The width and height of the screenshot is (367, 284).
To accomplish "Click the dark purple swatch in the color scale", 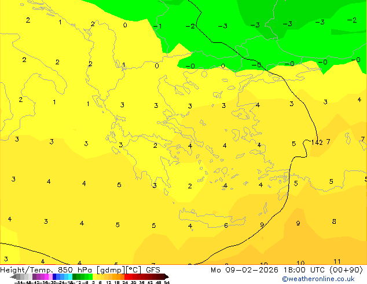I will coord(34,276).
